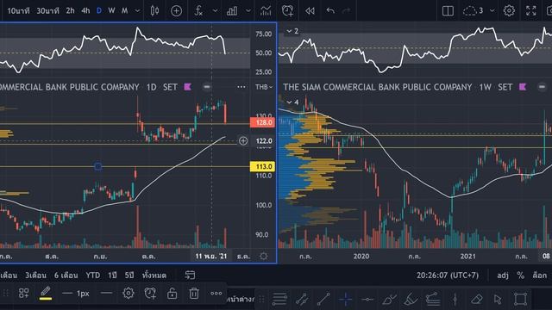This screenshot has width=552, height=310.
Task: Select the cross line tool
Action: point(346,299)
